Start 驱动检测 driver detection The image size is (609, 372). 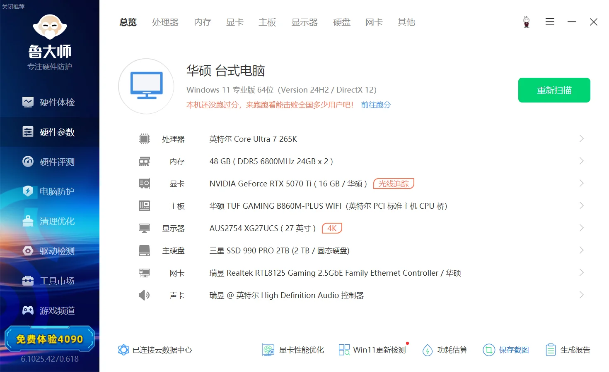50,251
